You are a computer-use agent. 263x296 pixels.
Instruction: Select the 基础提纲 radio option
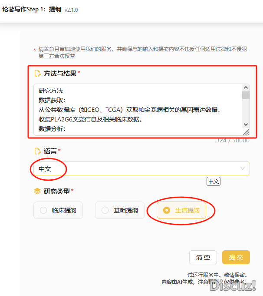[120, 210]
